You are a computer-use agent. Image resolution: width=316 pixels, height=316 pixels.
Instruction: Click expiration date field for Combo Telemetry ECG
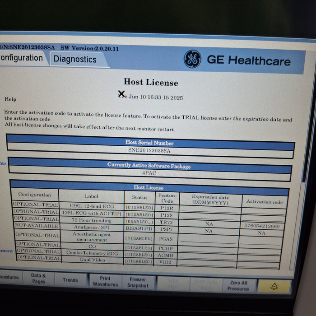click(x=207, y=256)
